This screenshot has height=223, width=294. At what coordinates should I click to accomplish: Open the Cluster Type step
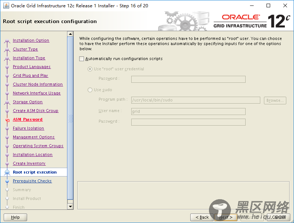(x=25, y=49)
